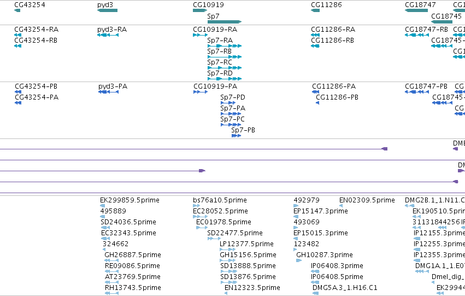Viewport: 465px width, 296px height.
Task: Select transcript CG10919-RA
Action: pyautogui.click(x=215, y=30)
